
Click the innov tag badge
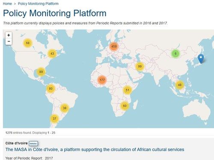tap(33, 143)
